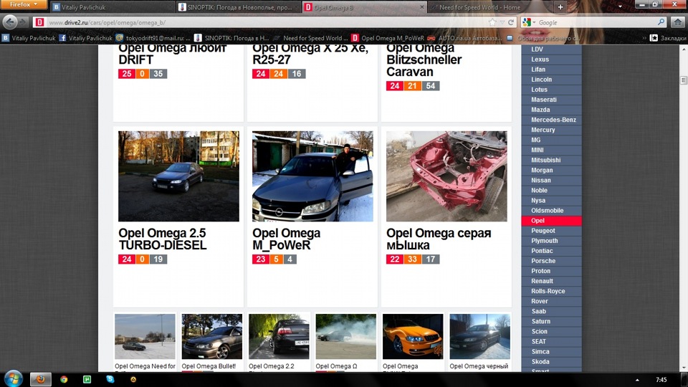Show hidden system tray icons arrow
688x387 pixels.
click(637, 380)
